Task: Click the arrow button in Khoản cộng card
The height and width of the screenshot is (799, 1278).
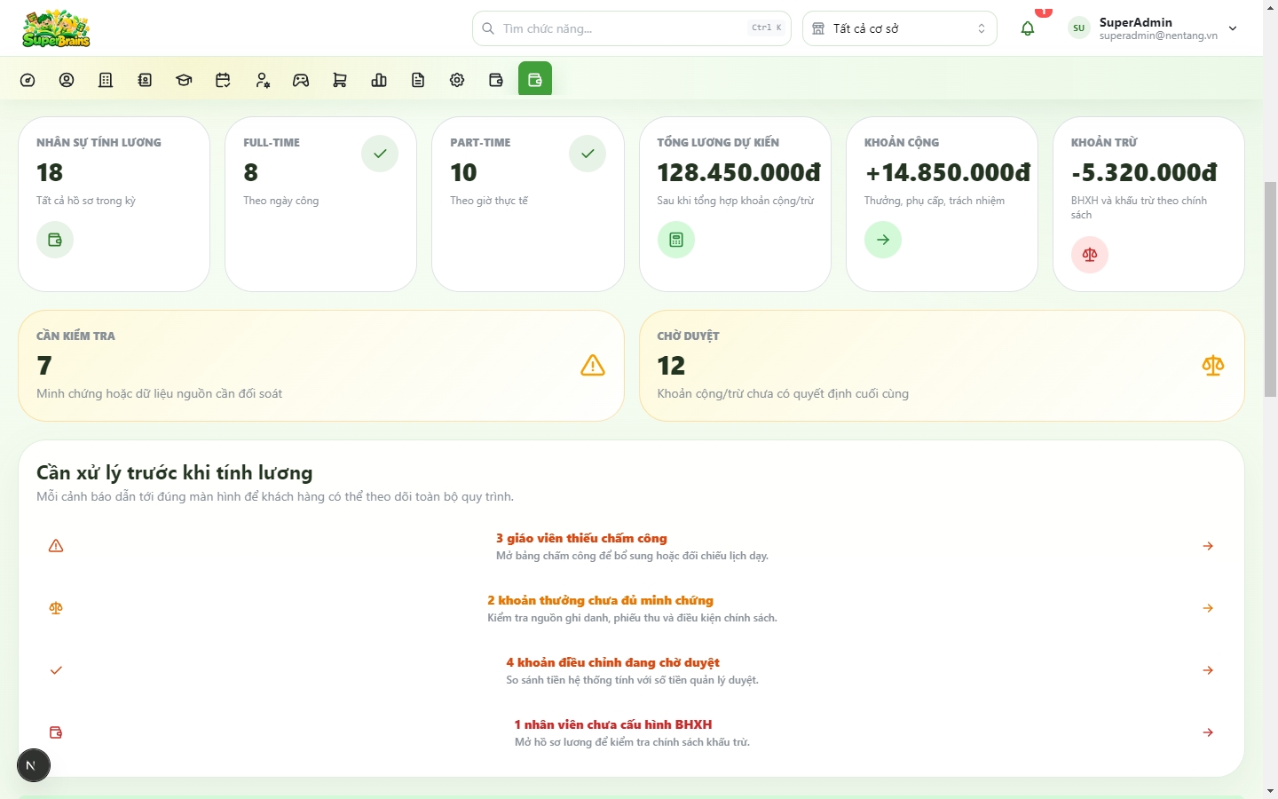Action: coord(883,240)
